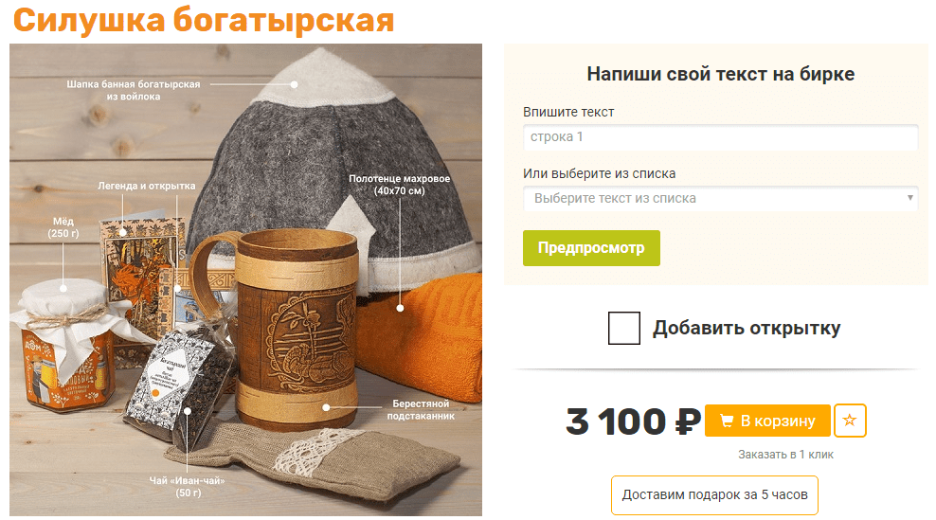Add the item with 'В корзину' button
The height and width of the screenshot is (520, 936).
click(767, 421)
